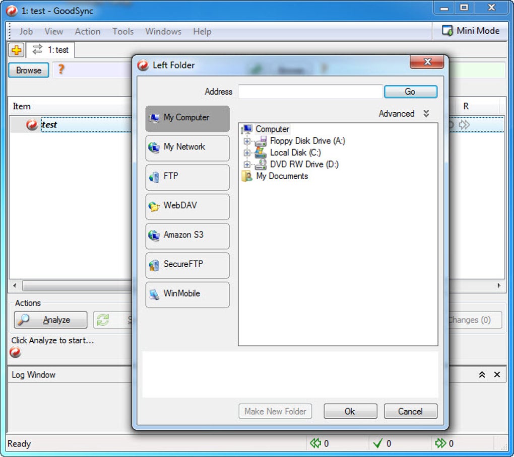Click the sync arrows icon on test tab
This screenshot has width=514, height=457.
click(x=37, y=49)
